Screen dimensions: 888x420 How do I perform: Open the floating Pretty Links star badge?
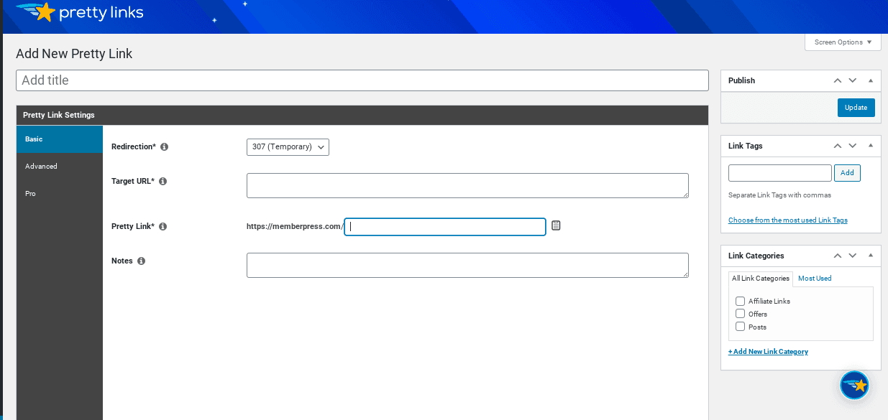click(854, 385)
